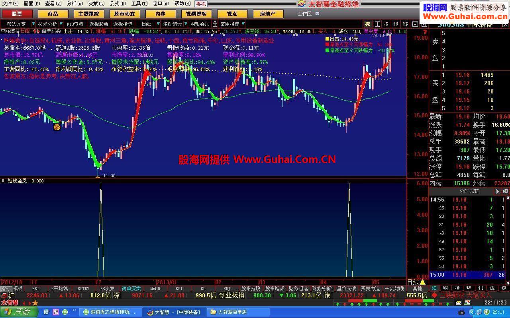Click the green circle quick launch icon

tap(65, 312)
